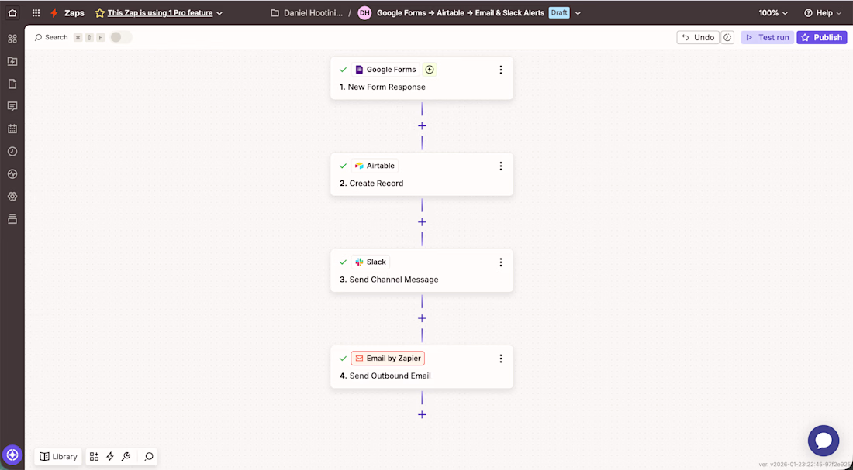Click the version history clock icon
The height and width of the screenshot is (470, 853).
tap(727, 37)
